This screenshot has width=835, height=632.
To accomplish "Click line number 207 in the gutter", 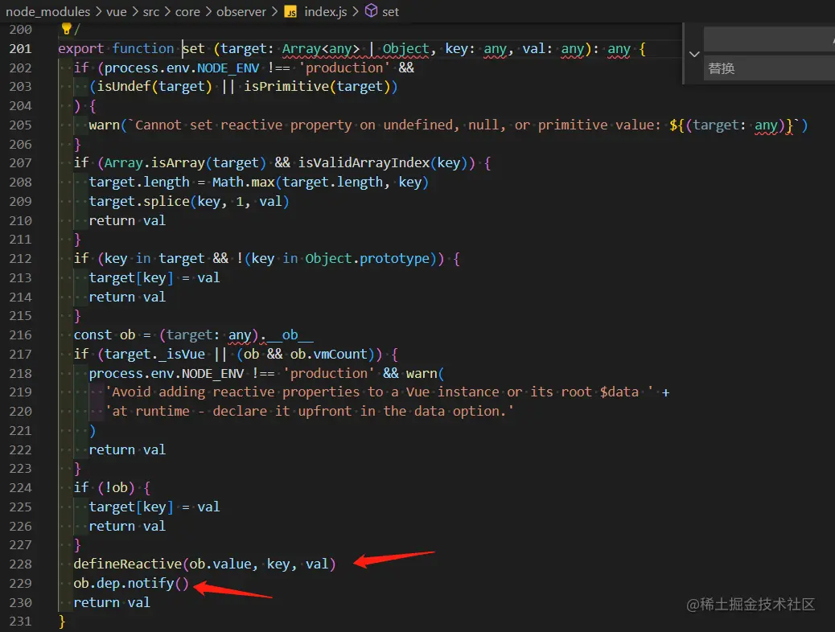I will coord(20,163).
